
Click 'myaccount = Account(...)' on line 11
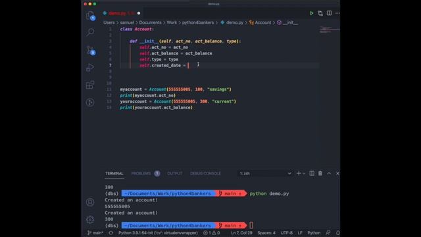176,90
